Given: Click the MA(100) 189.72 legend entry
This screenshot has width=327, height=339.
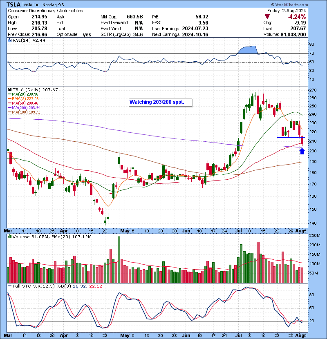Looking at the screenshot, I should point(24,112).
